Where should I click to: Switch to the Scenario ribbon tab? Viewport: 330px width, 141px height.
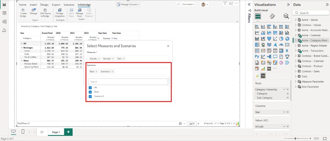pyautogui.click(x=69, y=5)
